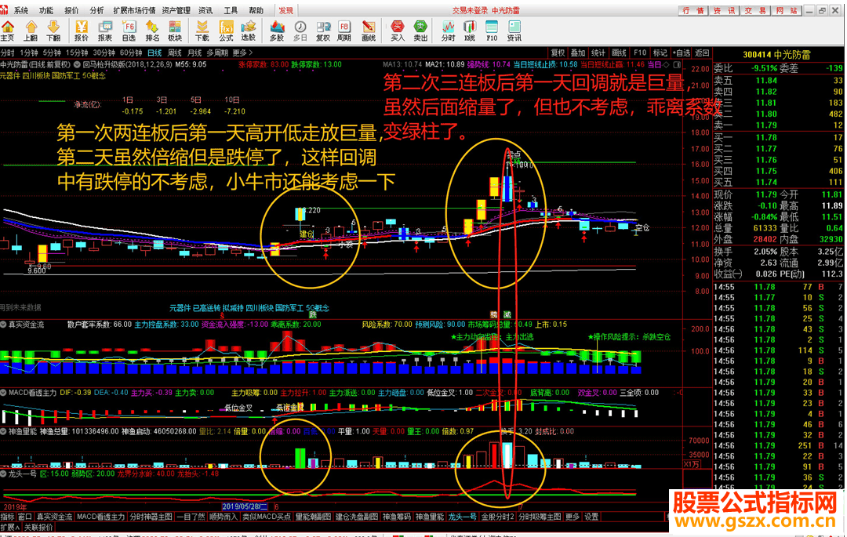Select the 日线 daily period
Image resolution: width=847 pixels, height=537 pixels.
coord(154,53)
